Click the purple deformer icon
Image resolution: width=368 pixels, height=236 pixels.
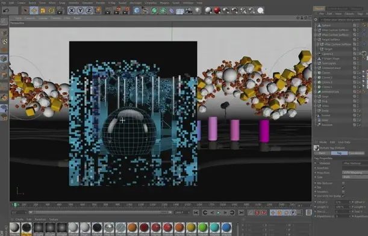(172, 11)
